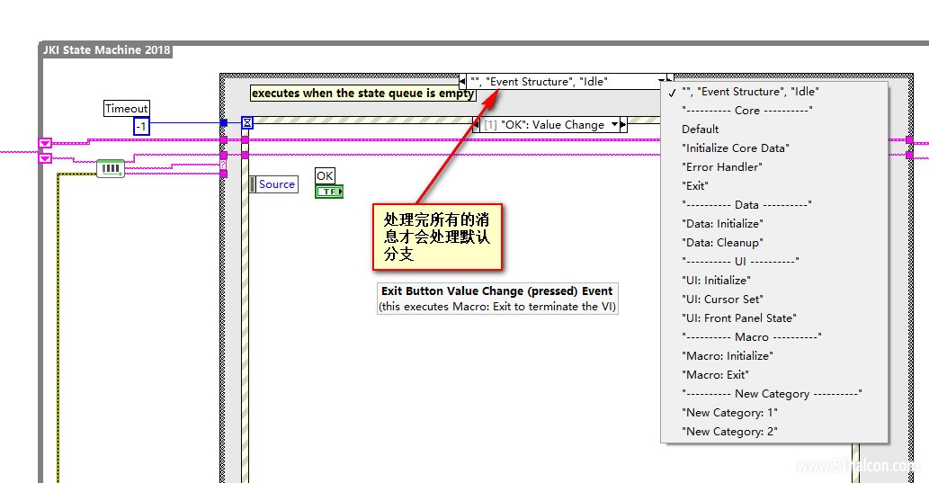929x483 pixels.
Task: Choose "Data: Cleanup" from the menu
Action: (722, 243)
